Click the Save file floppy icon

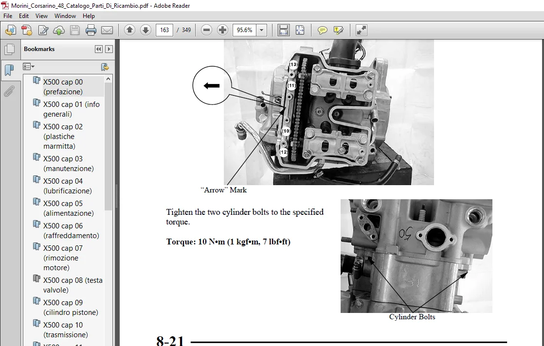click(75, 30)
